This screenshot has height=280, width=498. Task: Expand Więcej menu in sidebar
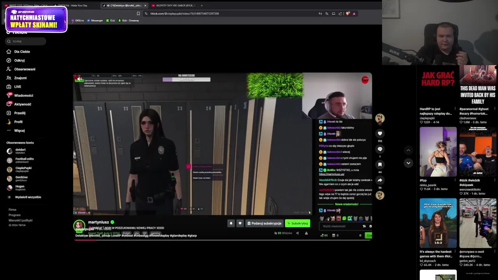pos(16,131)
